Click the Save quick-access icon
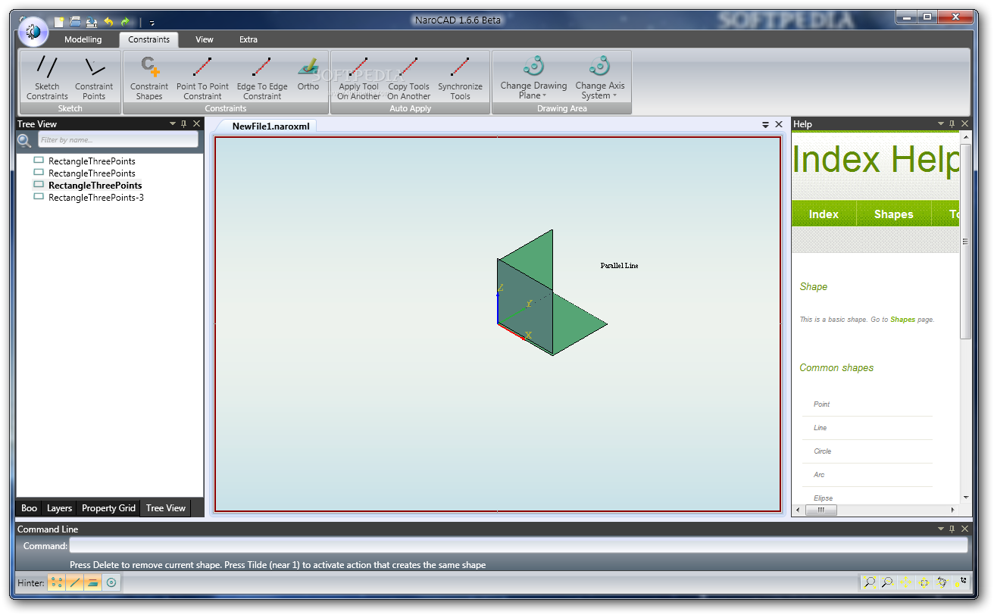Viewport: 994px width, 615px height. tap(92, 22)
